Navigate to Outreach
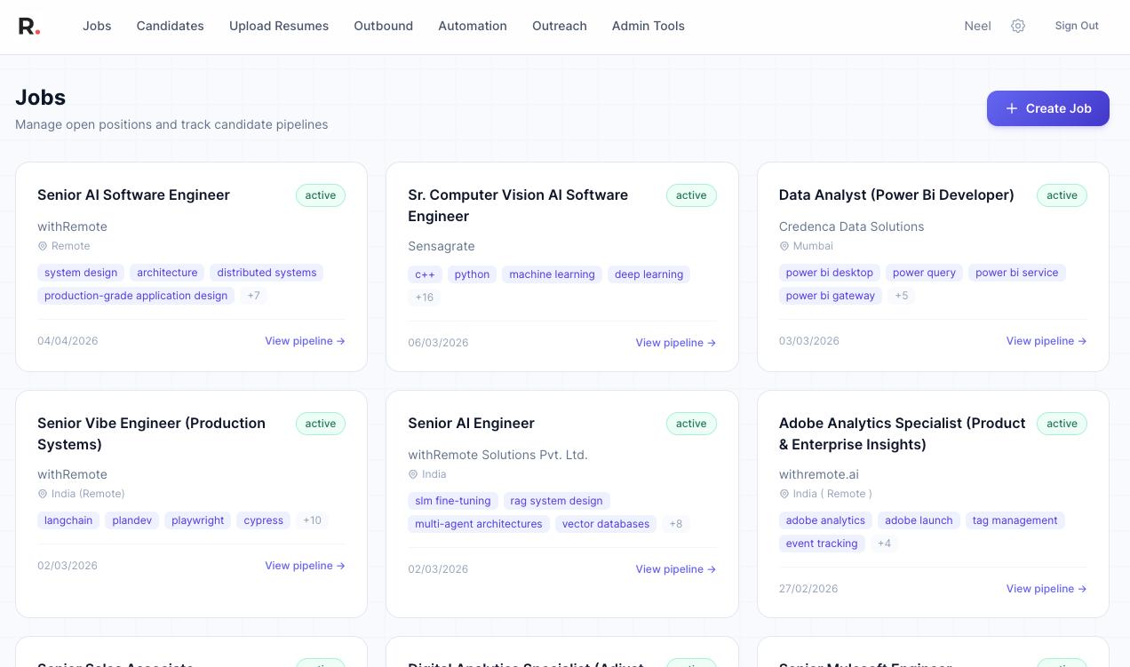This screenshot has height=667, width=1130. [560, 26]
